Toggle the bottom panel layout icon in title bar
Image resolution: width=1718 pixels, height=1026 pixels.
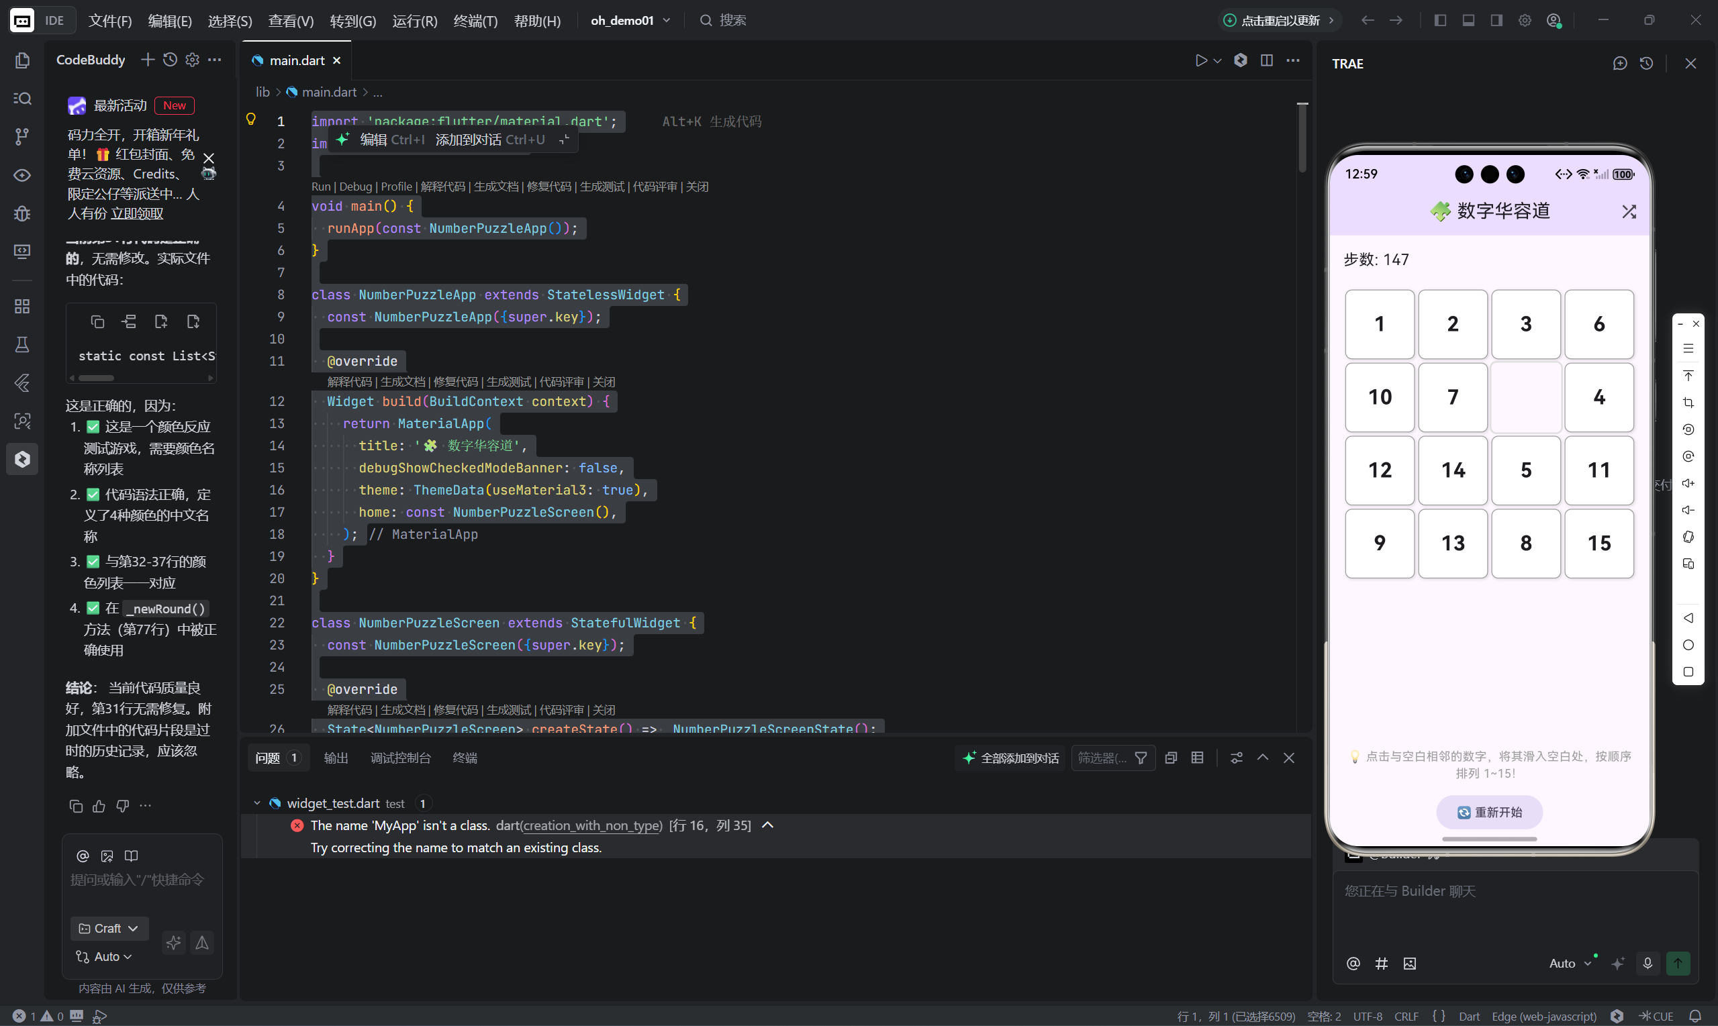coord(1468,21)
